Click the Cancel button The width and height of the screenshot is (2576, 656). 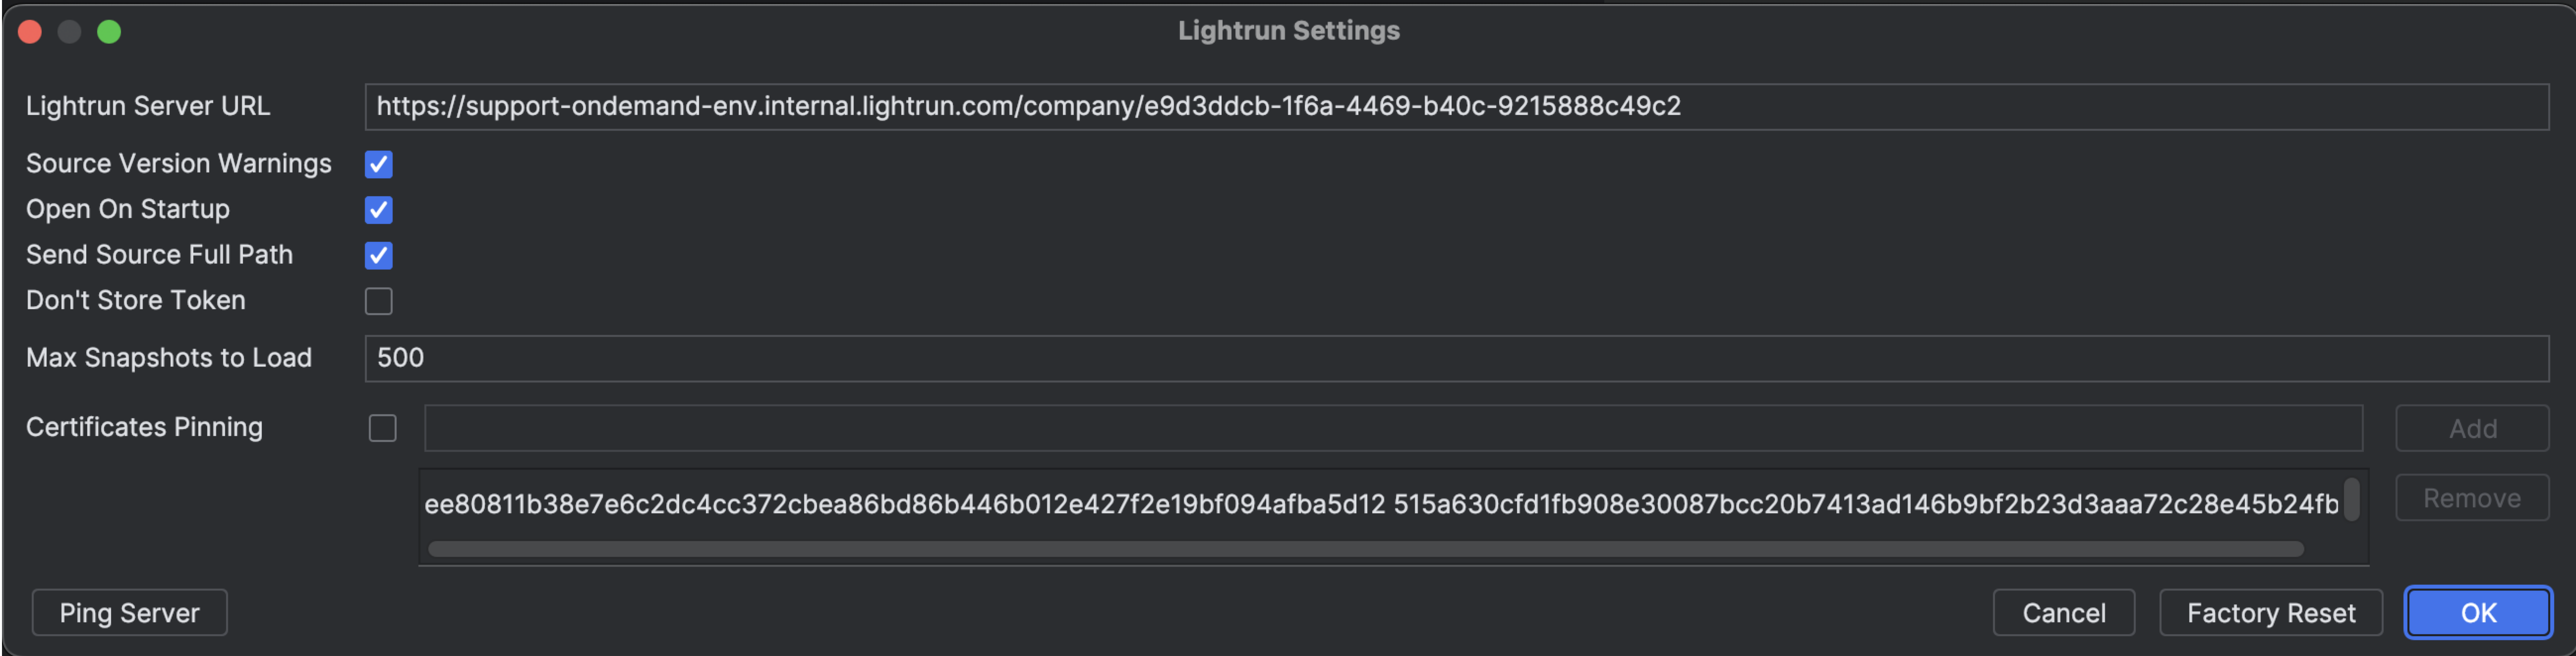(x=2063, y=612)
